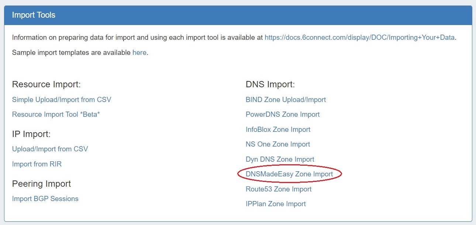Viewport: 476px width, 225px height.
Task: Click Dyn DNS Zone Import
Action: click(280, 159)
